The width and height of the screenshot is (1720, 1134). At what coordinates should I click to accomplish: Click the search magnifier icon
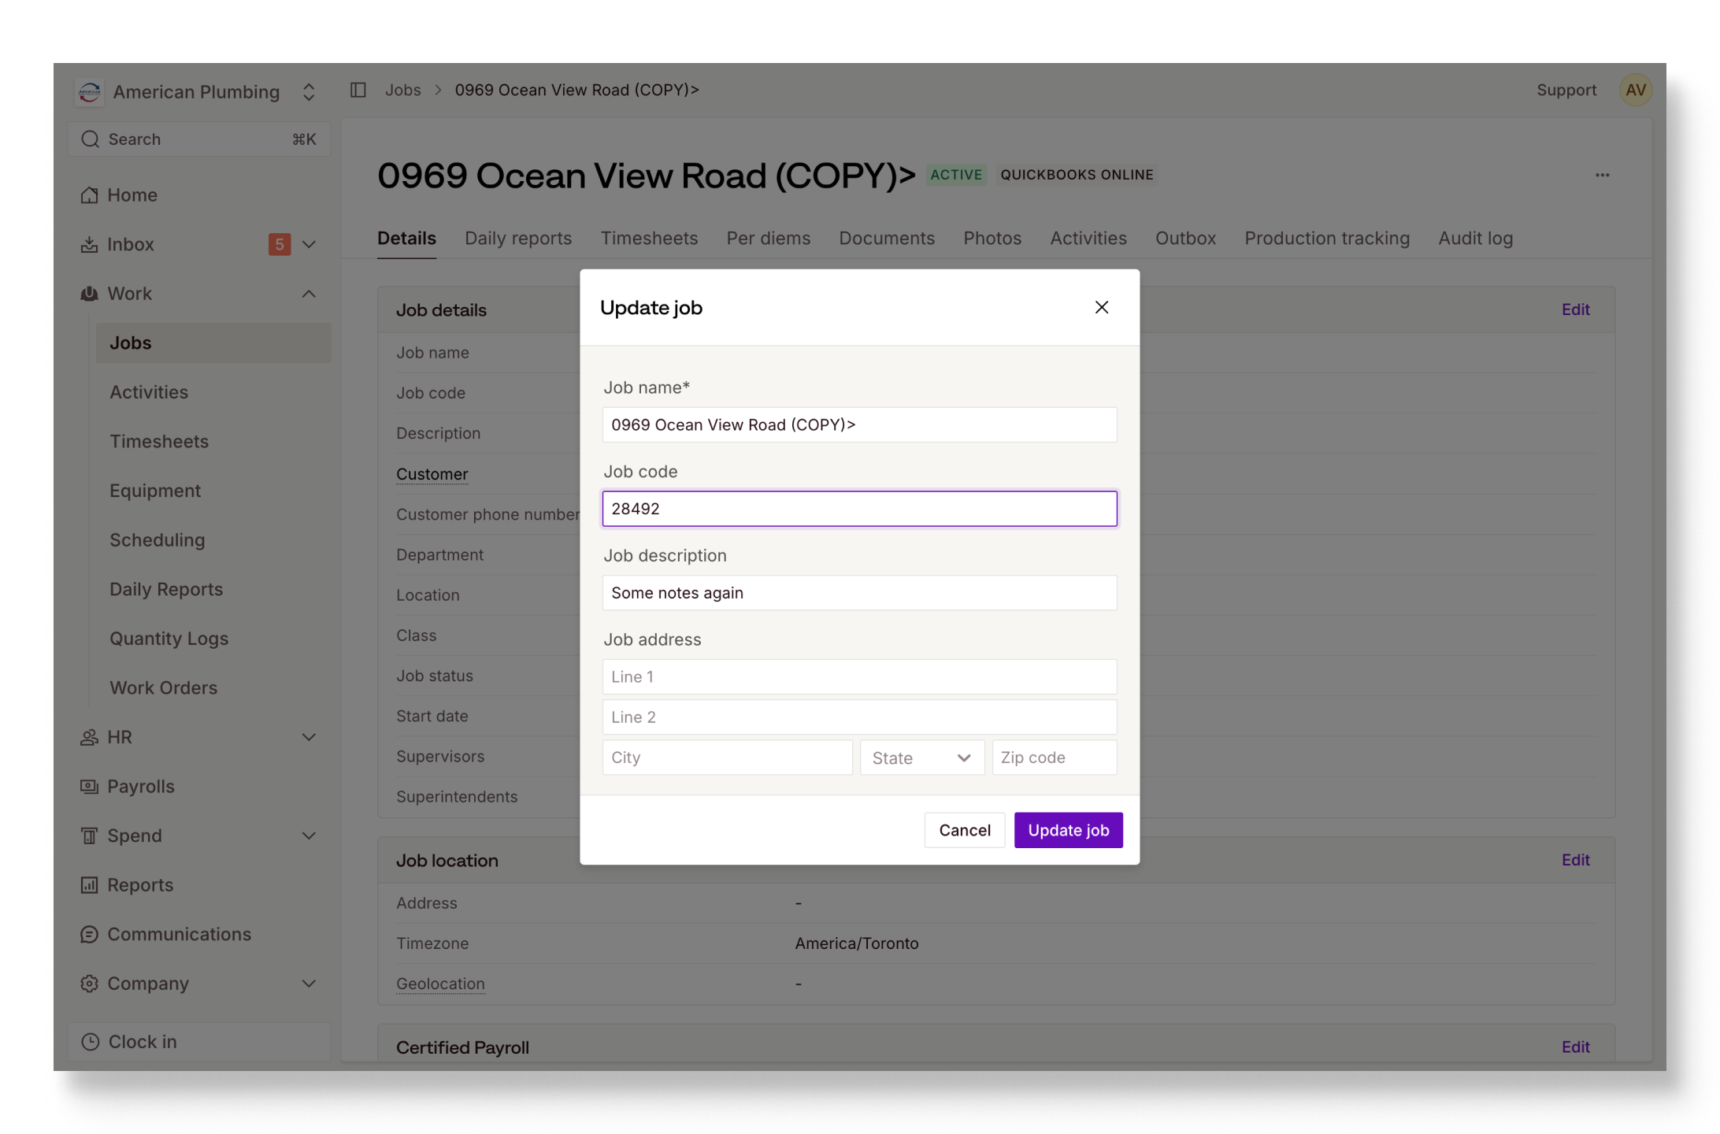tap(91, 139)
